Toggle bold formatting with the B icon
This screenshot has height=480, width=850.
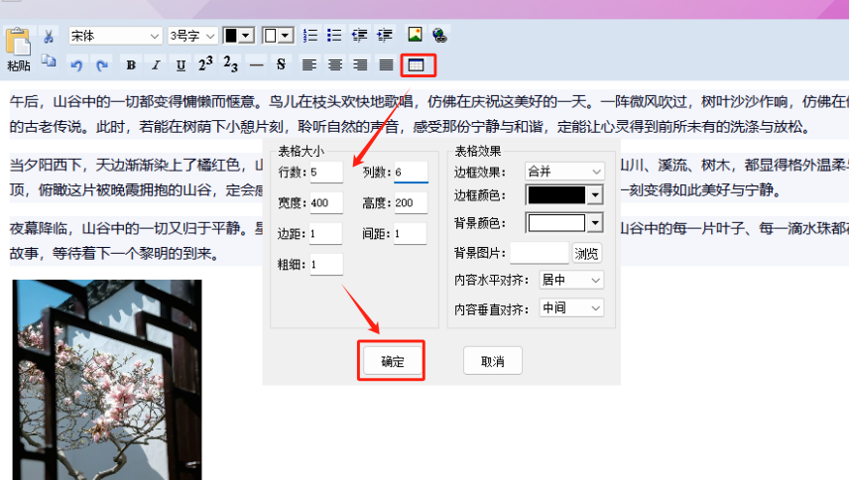131,65
